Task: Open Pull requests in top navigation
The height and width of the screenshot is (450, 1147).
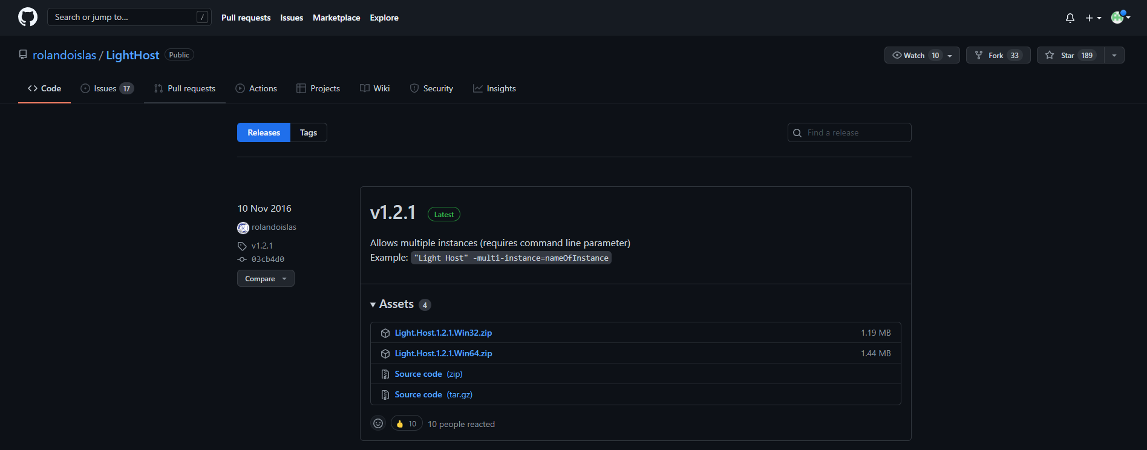Action: click(x=246, y=18)
